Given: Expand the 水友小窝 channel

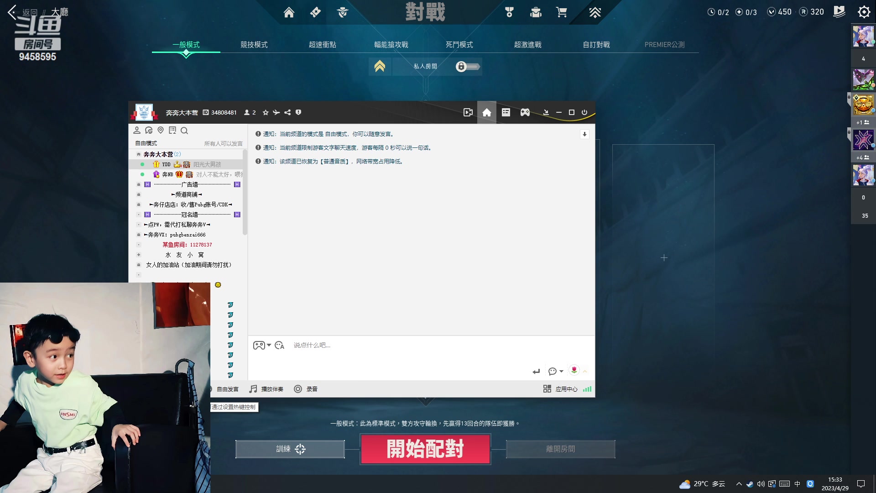Looking at the screenshot, I should tap(139, 255).
